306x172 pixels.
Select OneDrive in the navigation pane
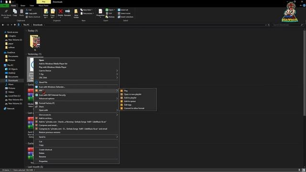[x=11, y=53]
